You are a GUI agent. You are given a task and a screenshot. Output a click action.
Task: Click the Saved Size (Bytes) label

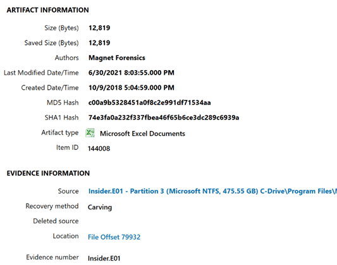click(x=52, y=43)
